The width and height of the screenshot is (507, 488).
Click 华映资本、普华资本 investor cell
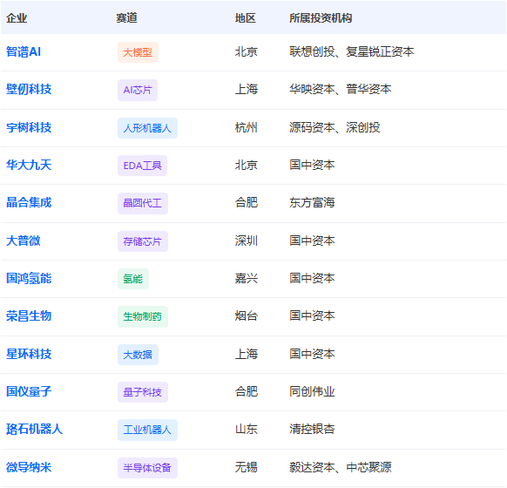pyautogui.click(x=340, y=89)
